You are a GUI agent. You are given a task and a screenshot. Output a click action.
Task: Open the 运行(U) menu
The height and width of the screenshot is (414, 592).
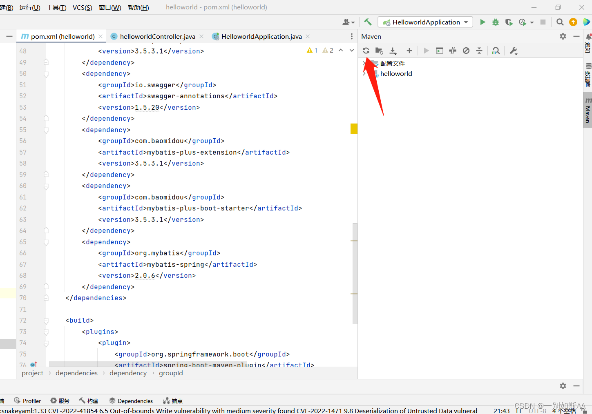tap(30, 7)
